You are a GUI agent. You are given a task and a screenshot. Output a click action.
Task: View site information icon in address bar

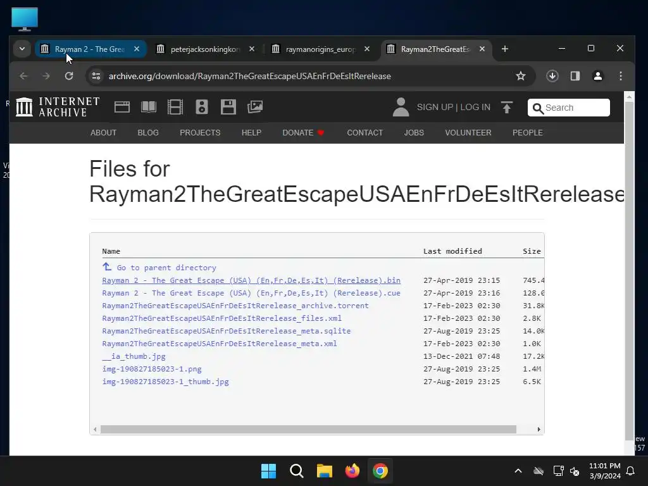[x=96, y=76]
